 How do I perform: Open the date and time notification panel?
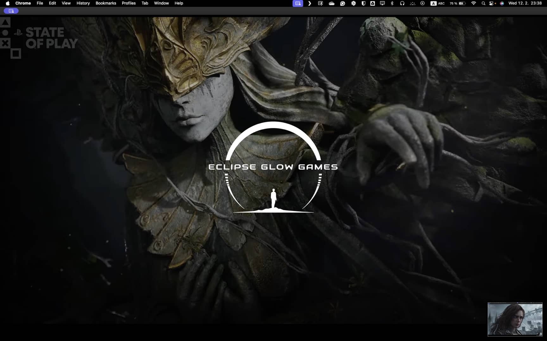point(525,3)
